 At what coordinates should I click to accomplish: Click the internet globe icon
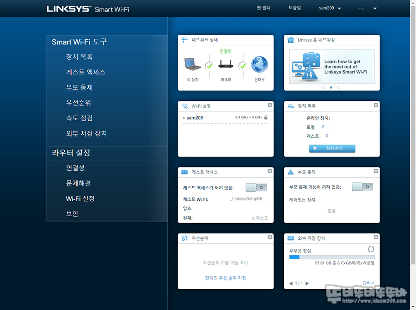tap(259, 64)
